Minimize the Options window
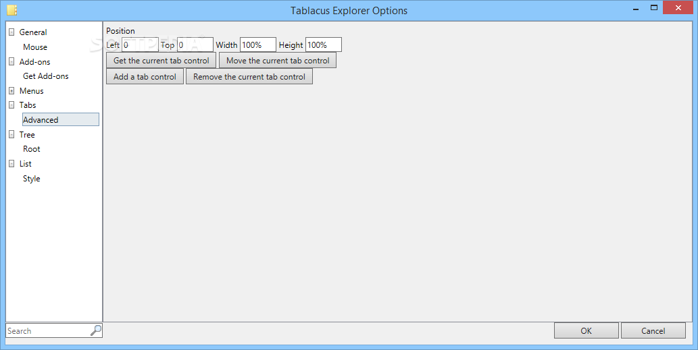 tap(636, 9)
